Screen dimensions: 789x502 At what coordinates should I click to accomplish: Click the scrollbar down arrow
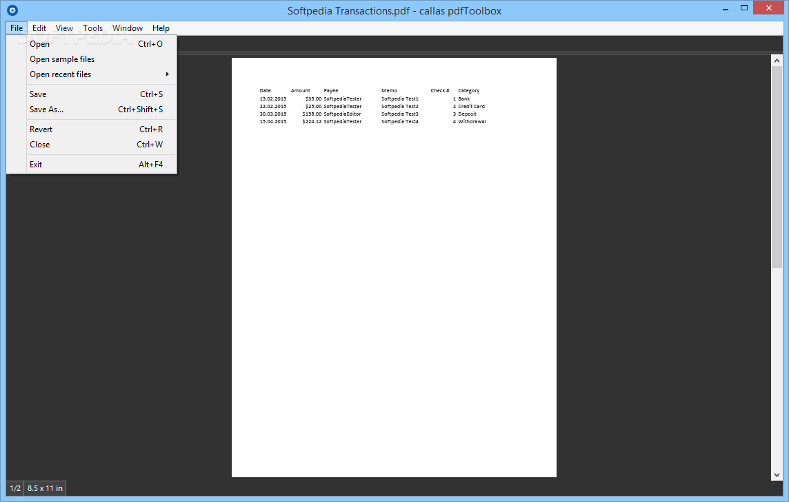[777, 475]
